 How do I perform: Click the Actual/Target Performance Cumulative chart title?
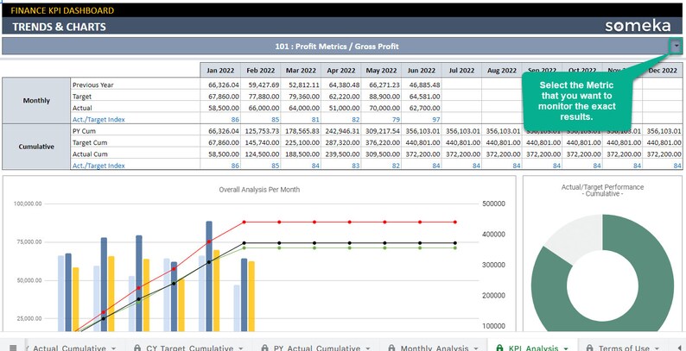pyautogui.click(x=602, y=190)
